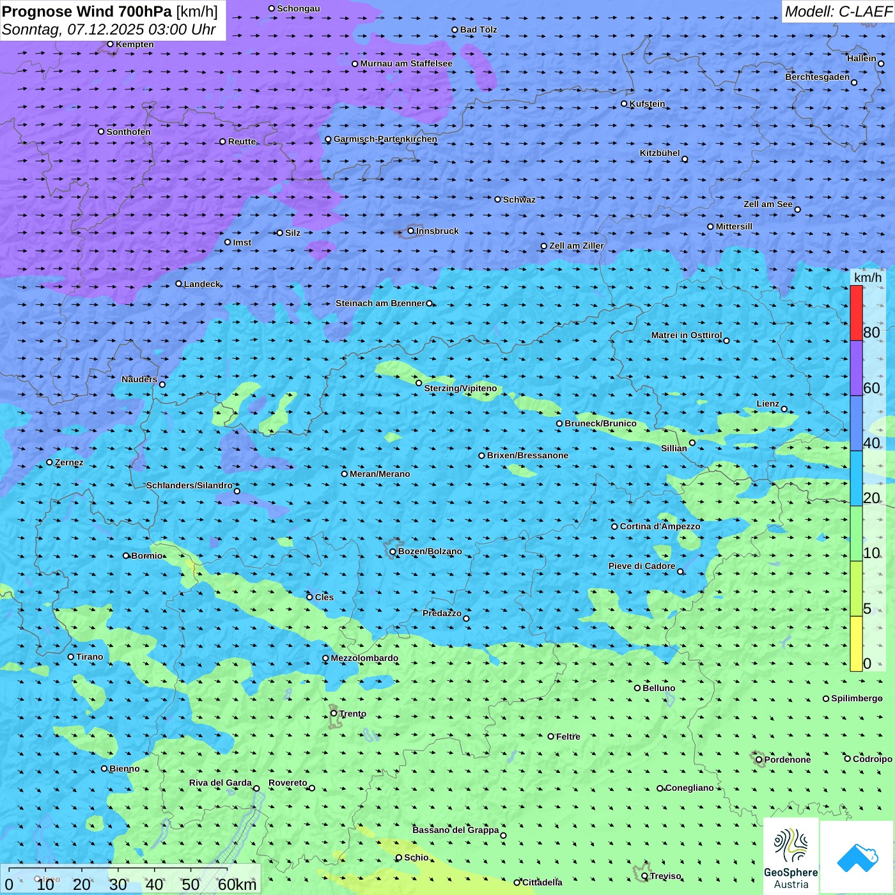
Task: Click the Trento city marker dot
Action: 334,713
